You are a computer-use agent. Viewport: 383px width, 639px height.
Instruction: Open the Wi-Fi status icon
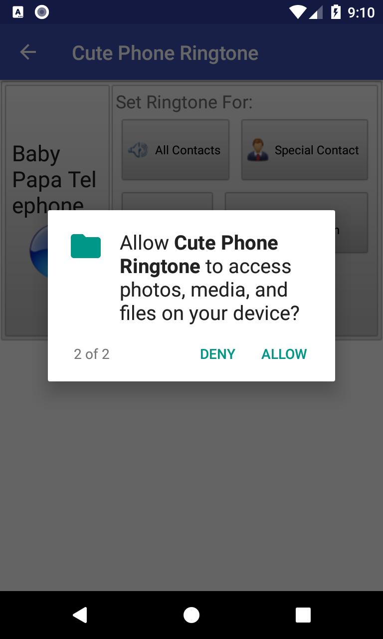tap(298, 12)
